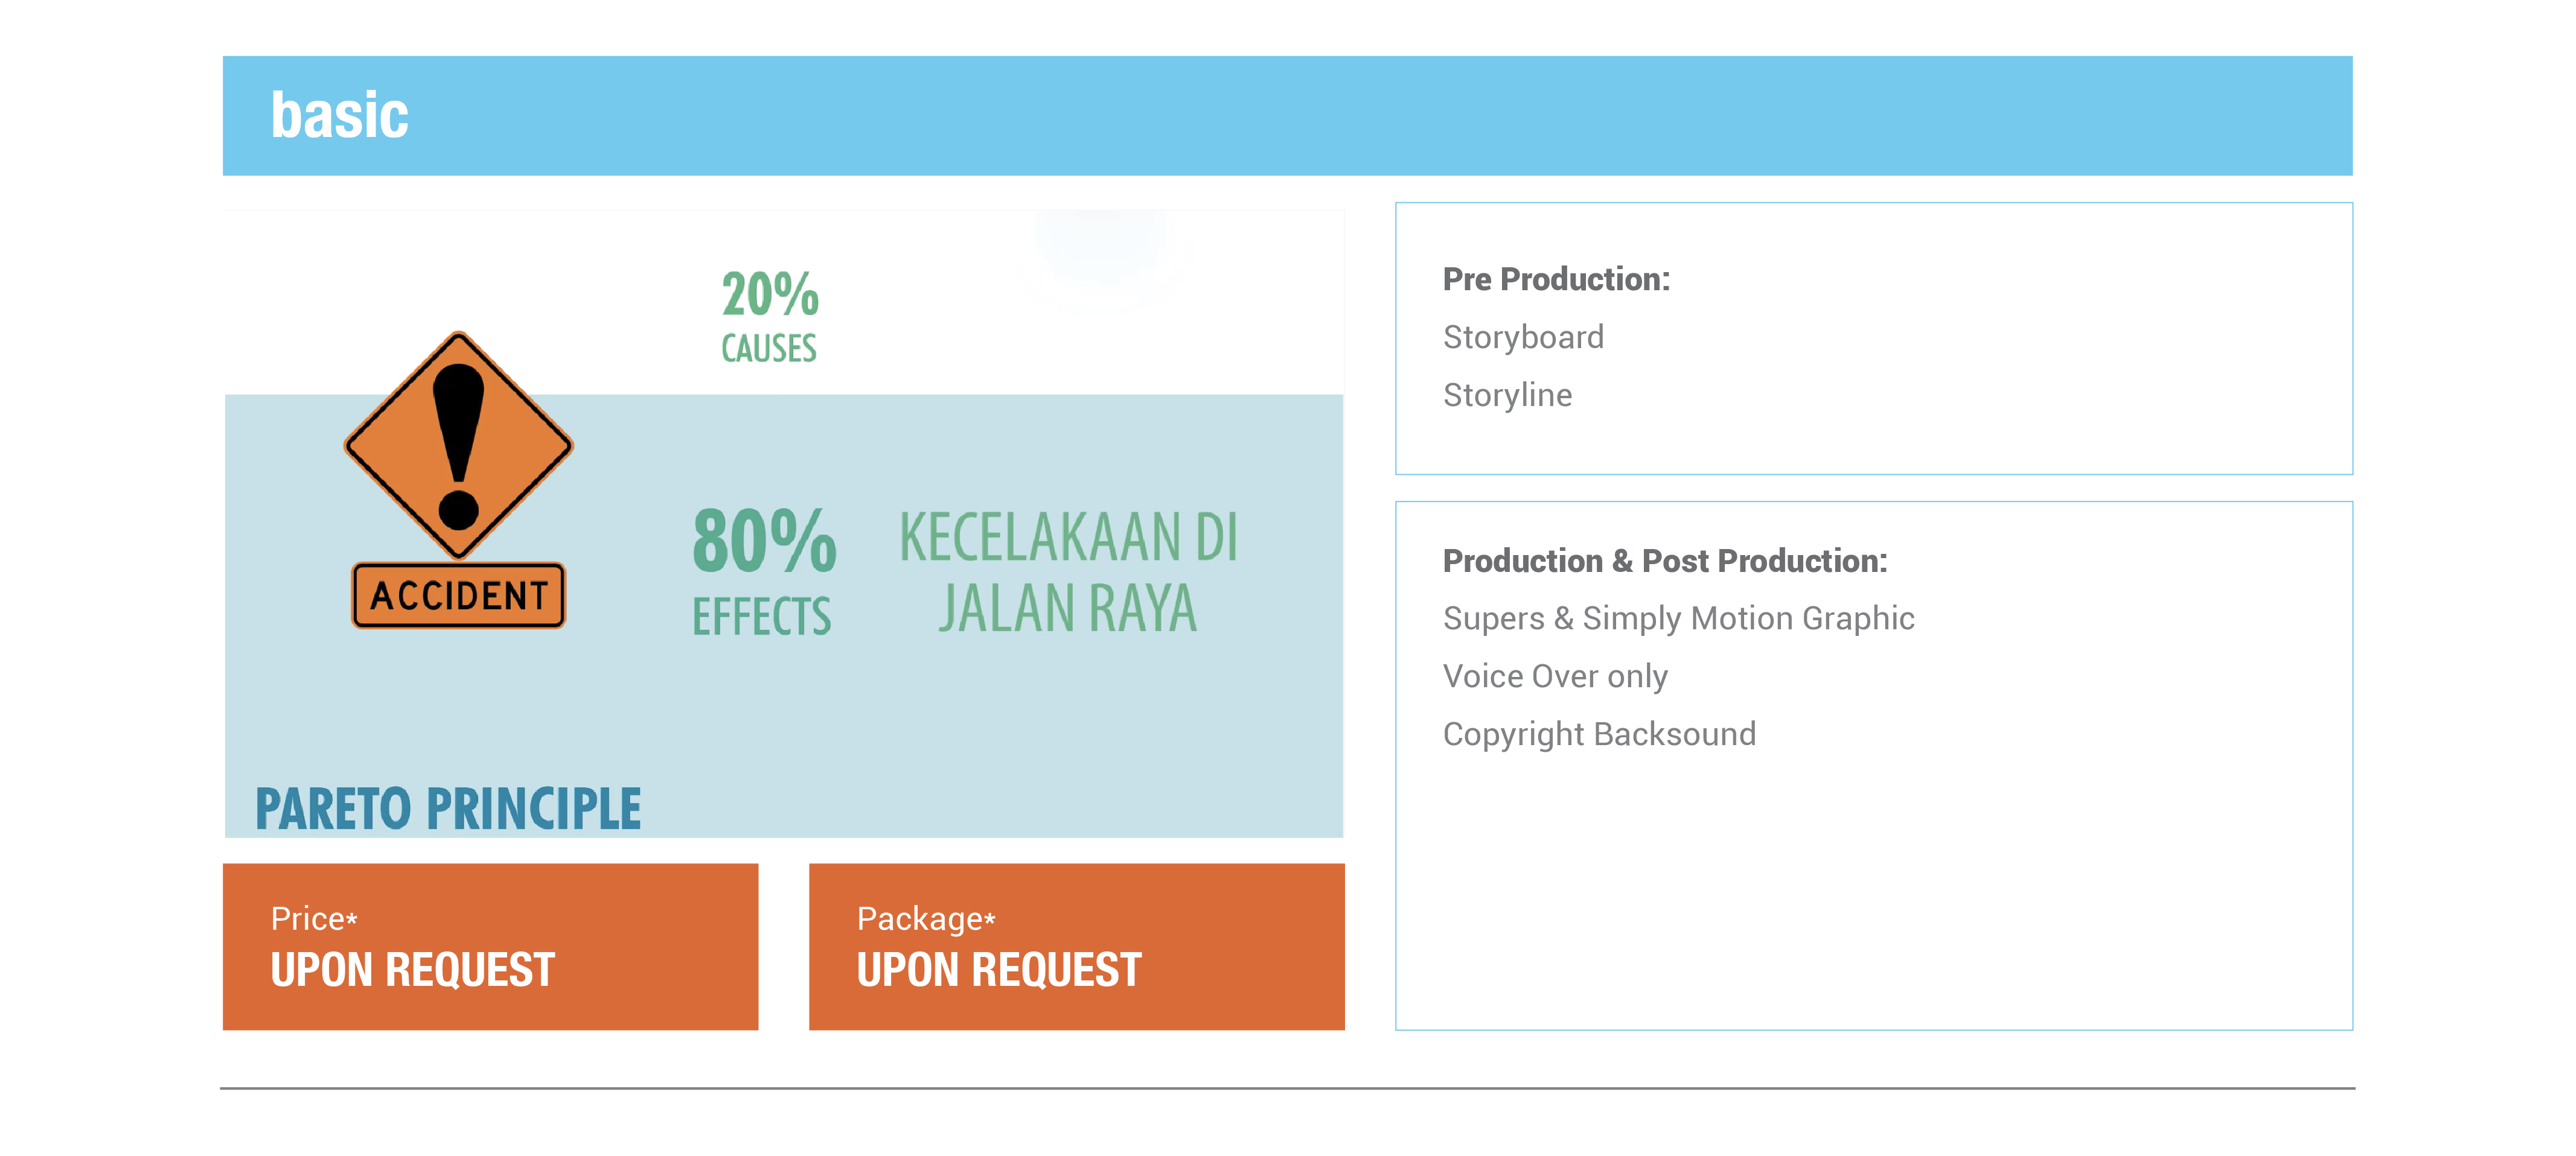Select the 'basic' header banner

coord(1287,116)
